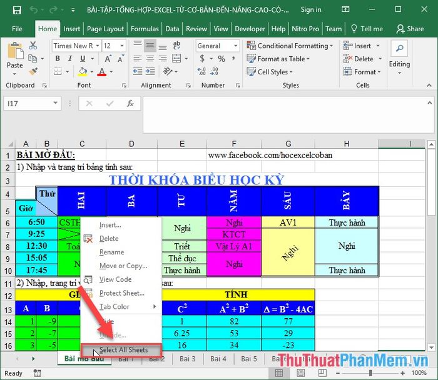Click the Editing search icon
Image resolution: width=438 pixels, height=380 pixels.
coord(399,52)
